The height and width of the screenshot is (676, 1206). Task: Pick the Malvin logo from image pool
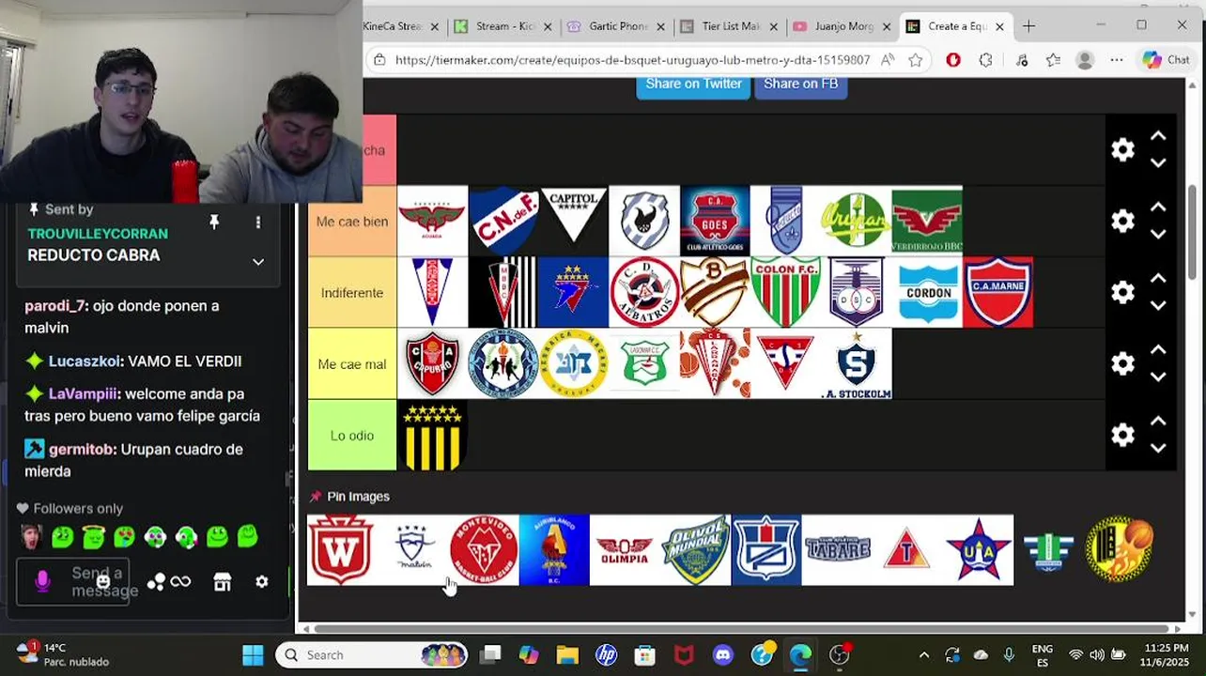click(x=414, y=549)
